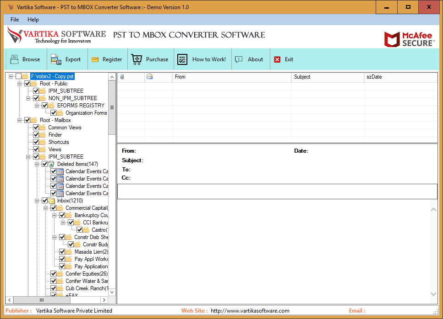Collapse the Constr Disb She node
443x319 pixels.
(x=54, y=237)
